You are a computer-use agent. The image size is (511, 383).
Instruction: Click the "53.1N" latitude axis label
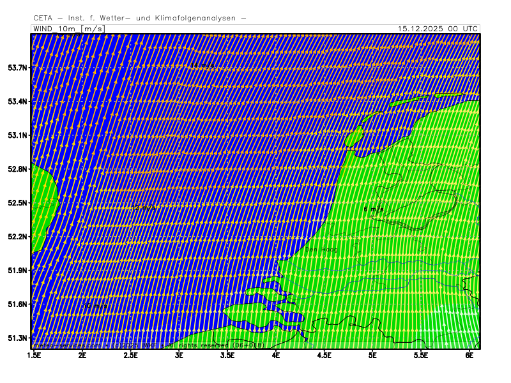pos(17,135)
